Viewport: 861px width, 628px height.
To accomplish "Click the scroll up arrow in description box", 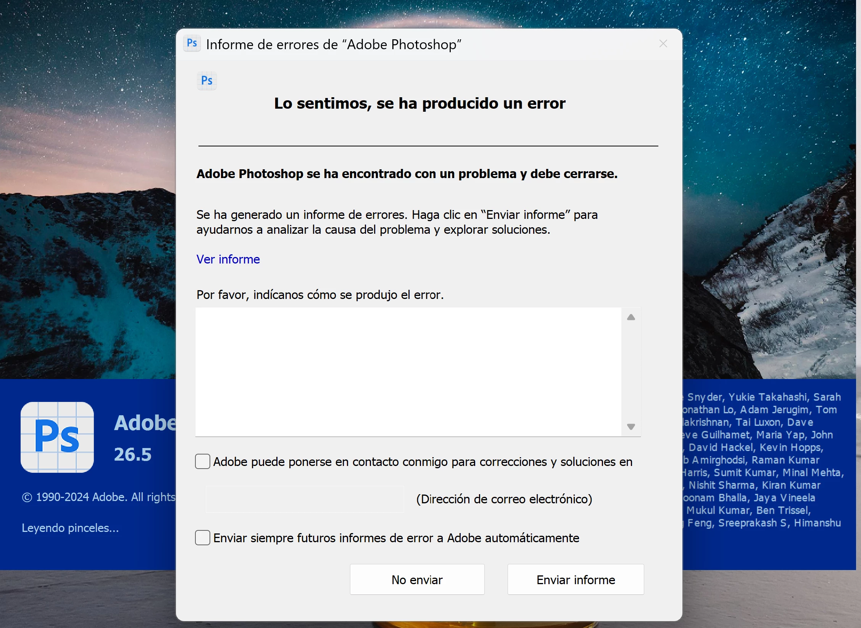I will click(x=631, y=317).
